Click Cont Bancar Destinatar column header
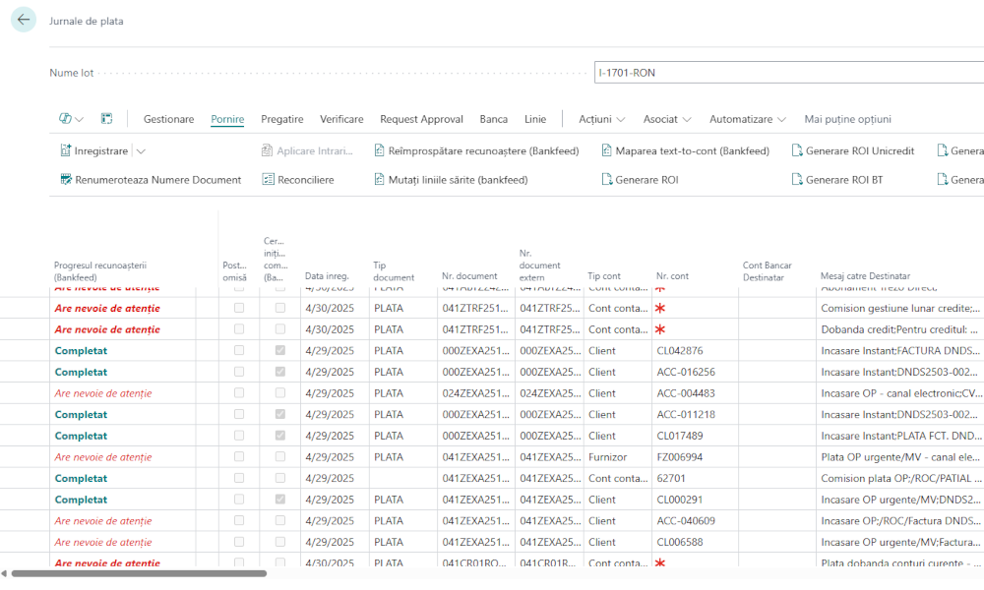Viewport: 984px width, 590px height. tap(767, 270)
